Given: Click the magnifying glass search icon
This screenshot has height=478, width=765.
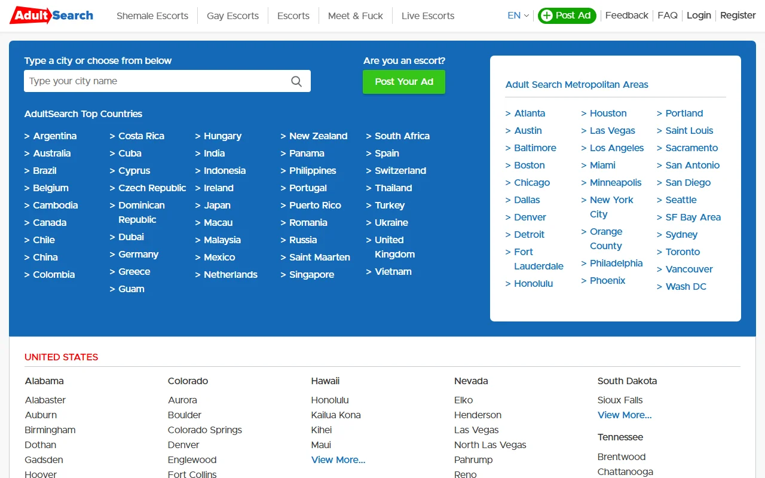Looking at the screenshot, I should pyautogui.click(x=296, y=81).
